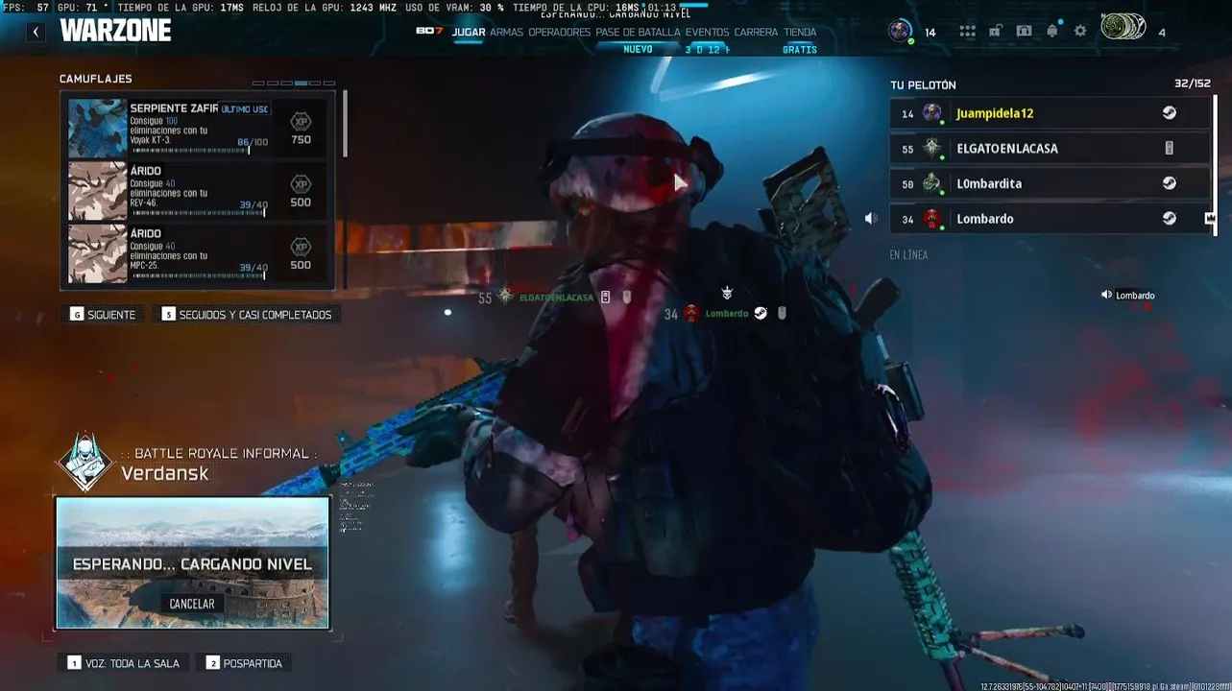Open the card icon left of the bell
The image size is (1232, 691).
(1024, 32)
